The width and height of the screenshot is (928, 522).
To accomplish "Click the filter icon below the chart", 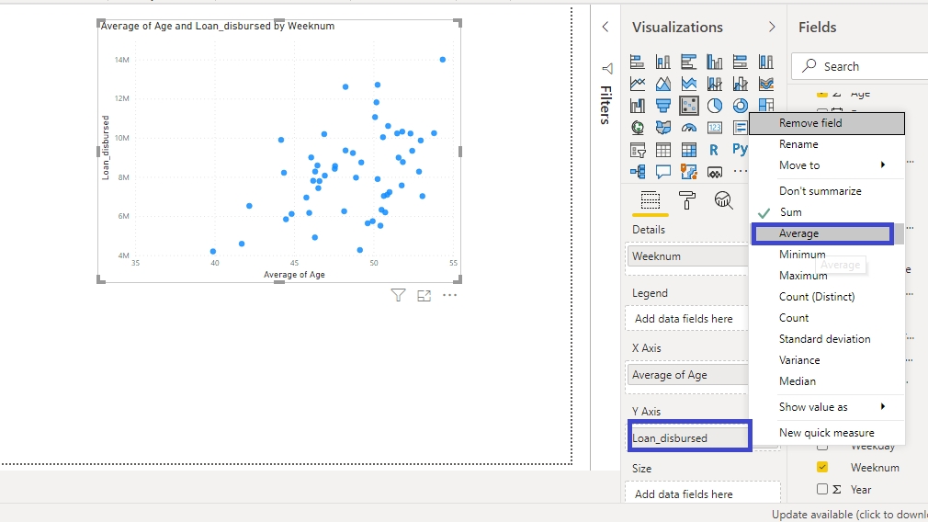I will 398,295.
